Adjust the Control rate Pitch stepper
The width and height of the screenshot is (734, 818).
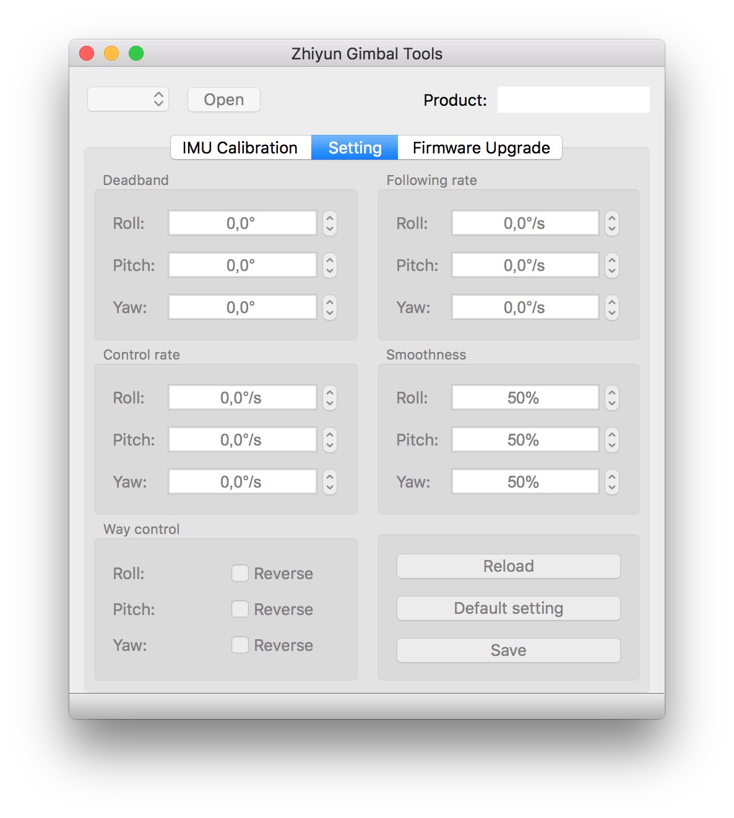click(x=330, y=440)
